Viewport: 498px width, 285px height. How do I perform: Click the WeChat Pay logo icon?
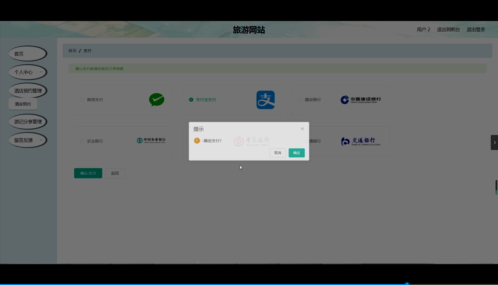(x=157, y=100)
